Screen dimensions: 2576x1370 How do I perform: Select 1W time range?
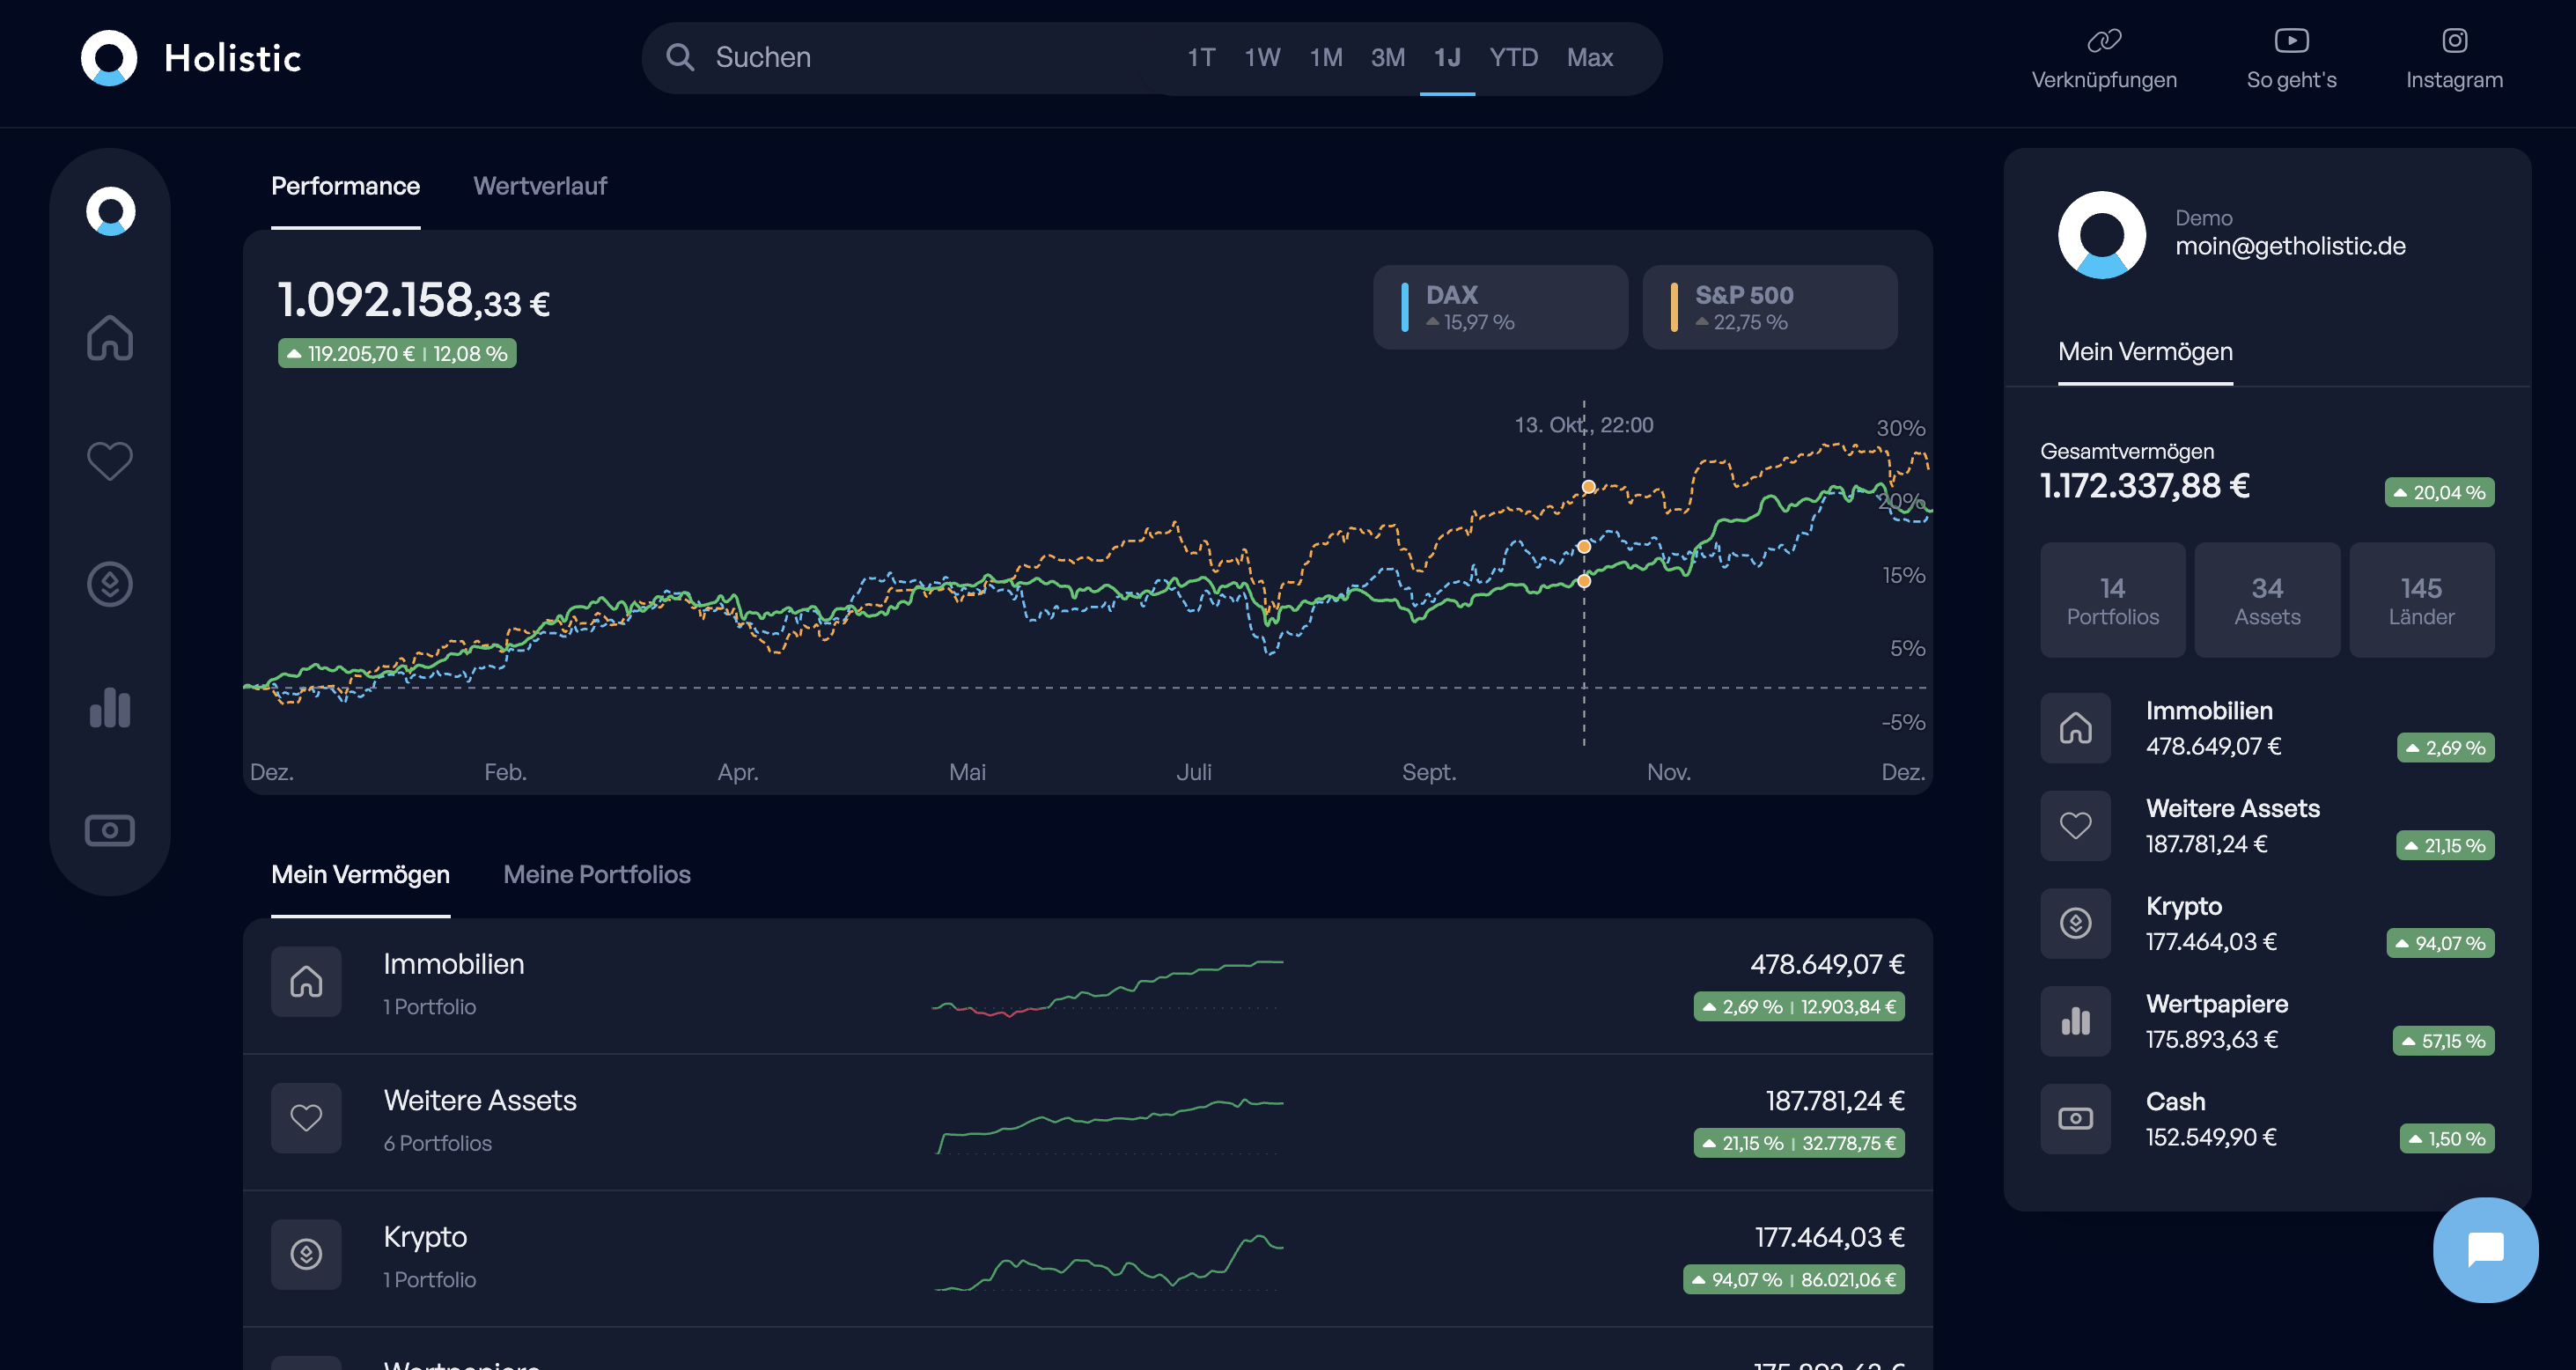1262,58
